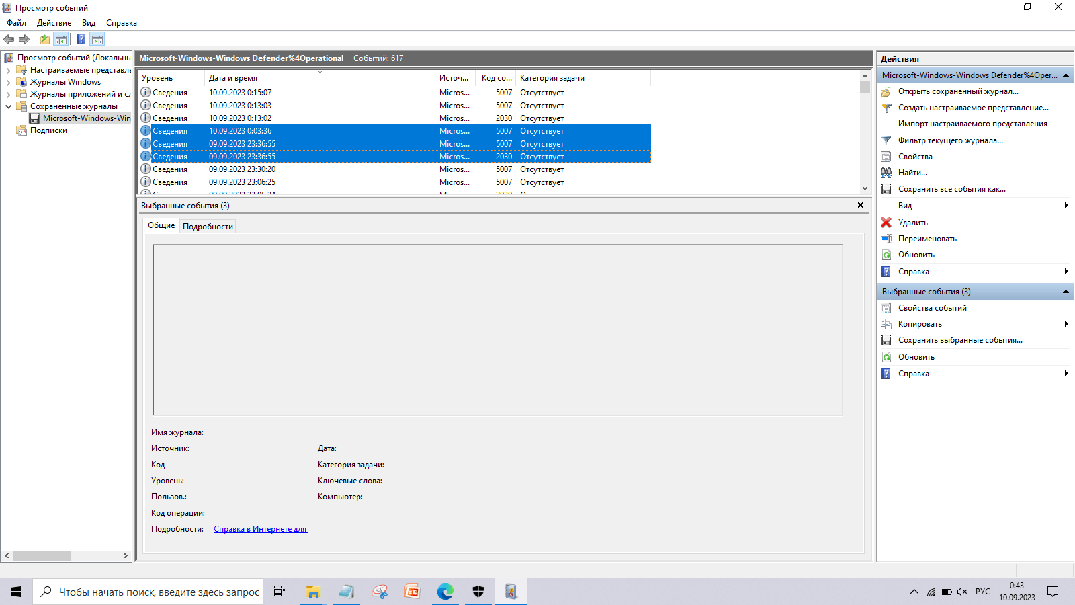
Task: Open the 'Вид' menu in the menu bar
Action: pos(89,23)
